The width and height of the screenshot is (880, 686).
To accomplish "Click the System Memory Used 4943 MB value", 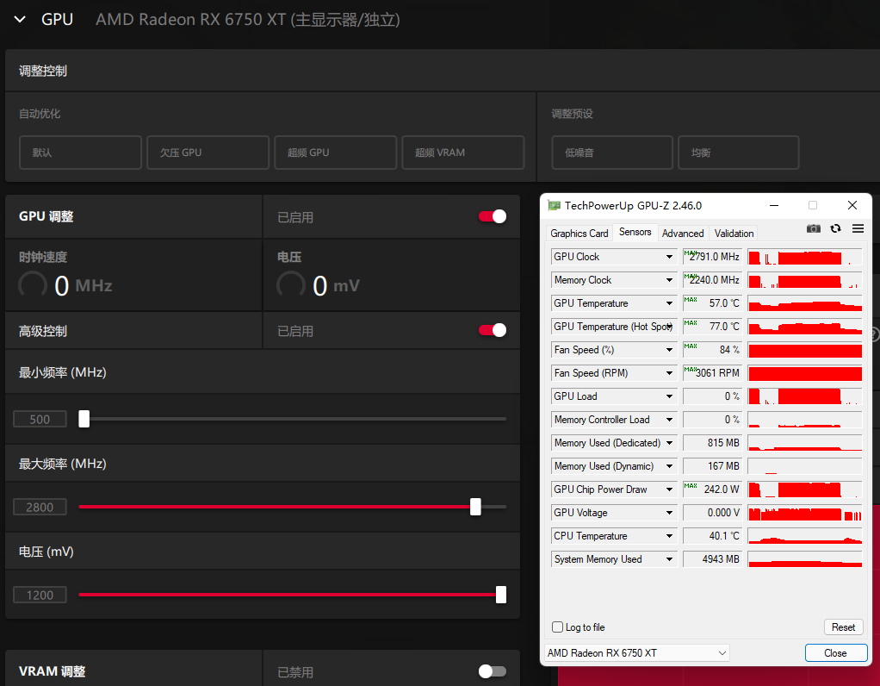I will [713, 559].
